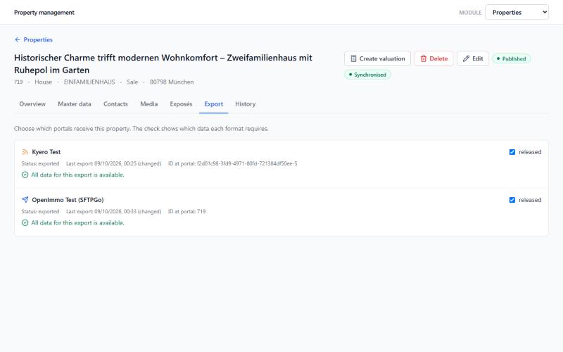Delete this property with the Delete button
Image resolution: width=563 pixels, height=352 pixels.
[x=434, y=58]
